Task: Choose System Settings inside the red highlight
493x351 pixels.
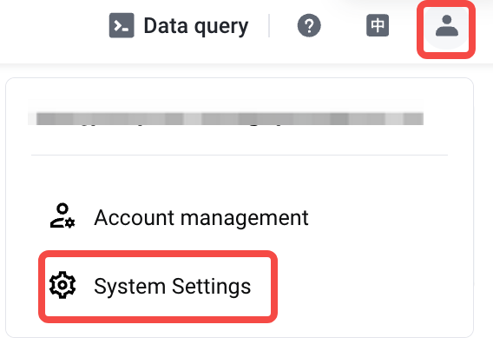Action: (x=157, y=286)
